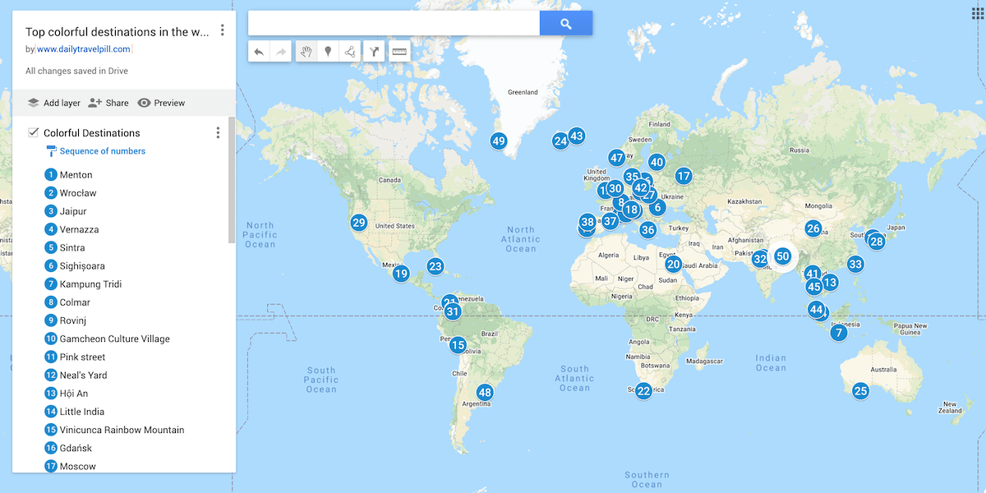This screenshot has width=986, height=493.
Task: Open Colorful Destinations layer options menu
Action: point(218,133)
